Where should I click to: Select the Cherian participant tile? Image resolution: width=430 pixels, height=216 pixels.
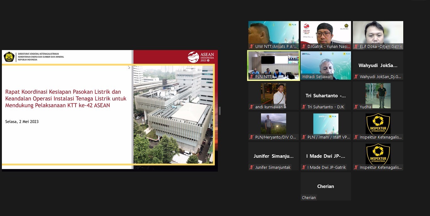pos(325,186)
